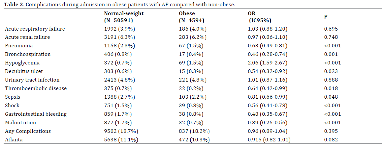
Task: Click the Shock row label
Action: [x=12, y=106]
